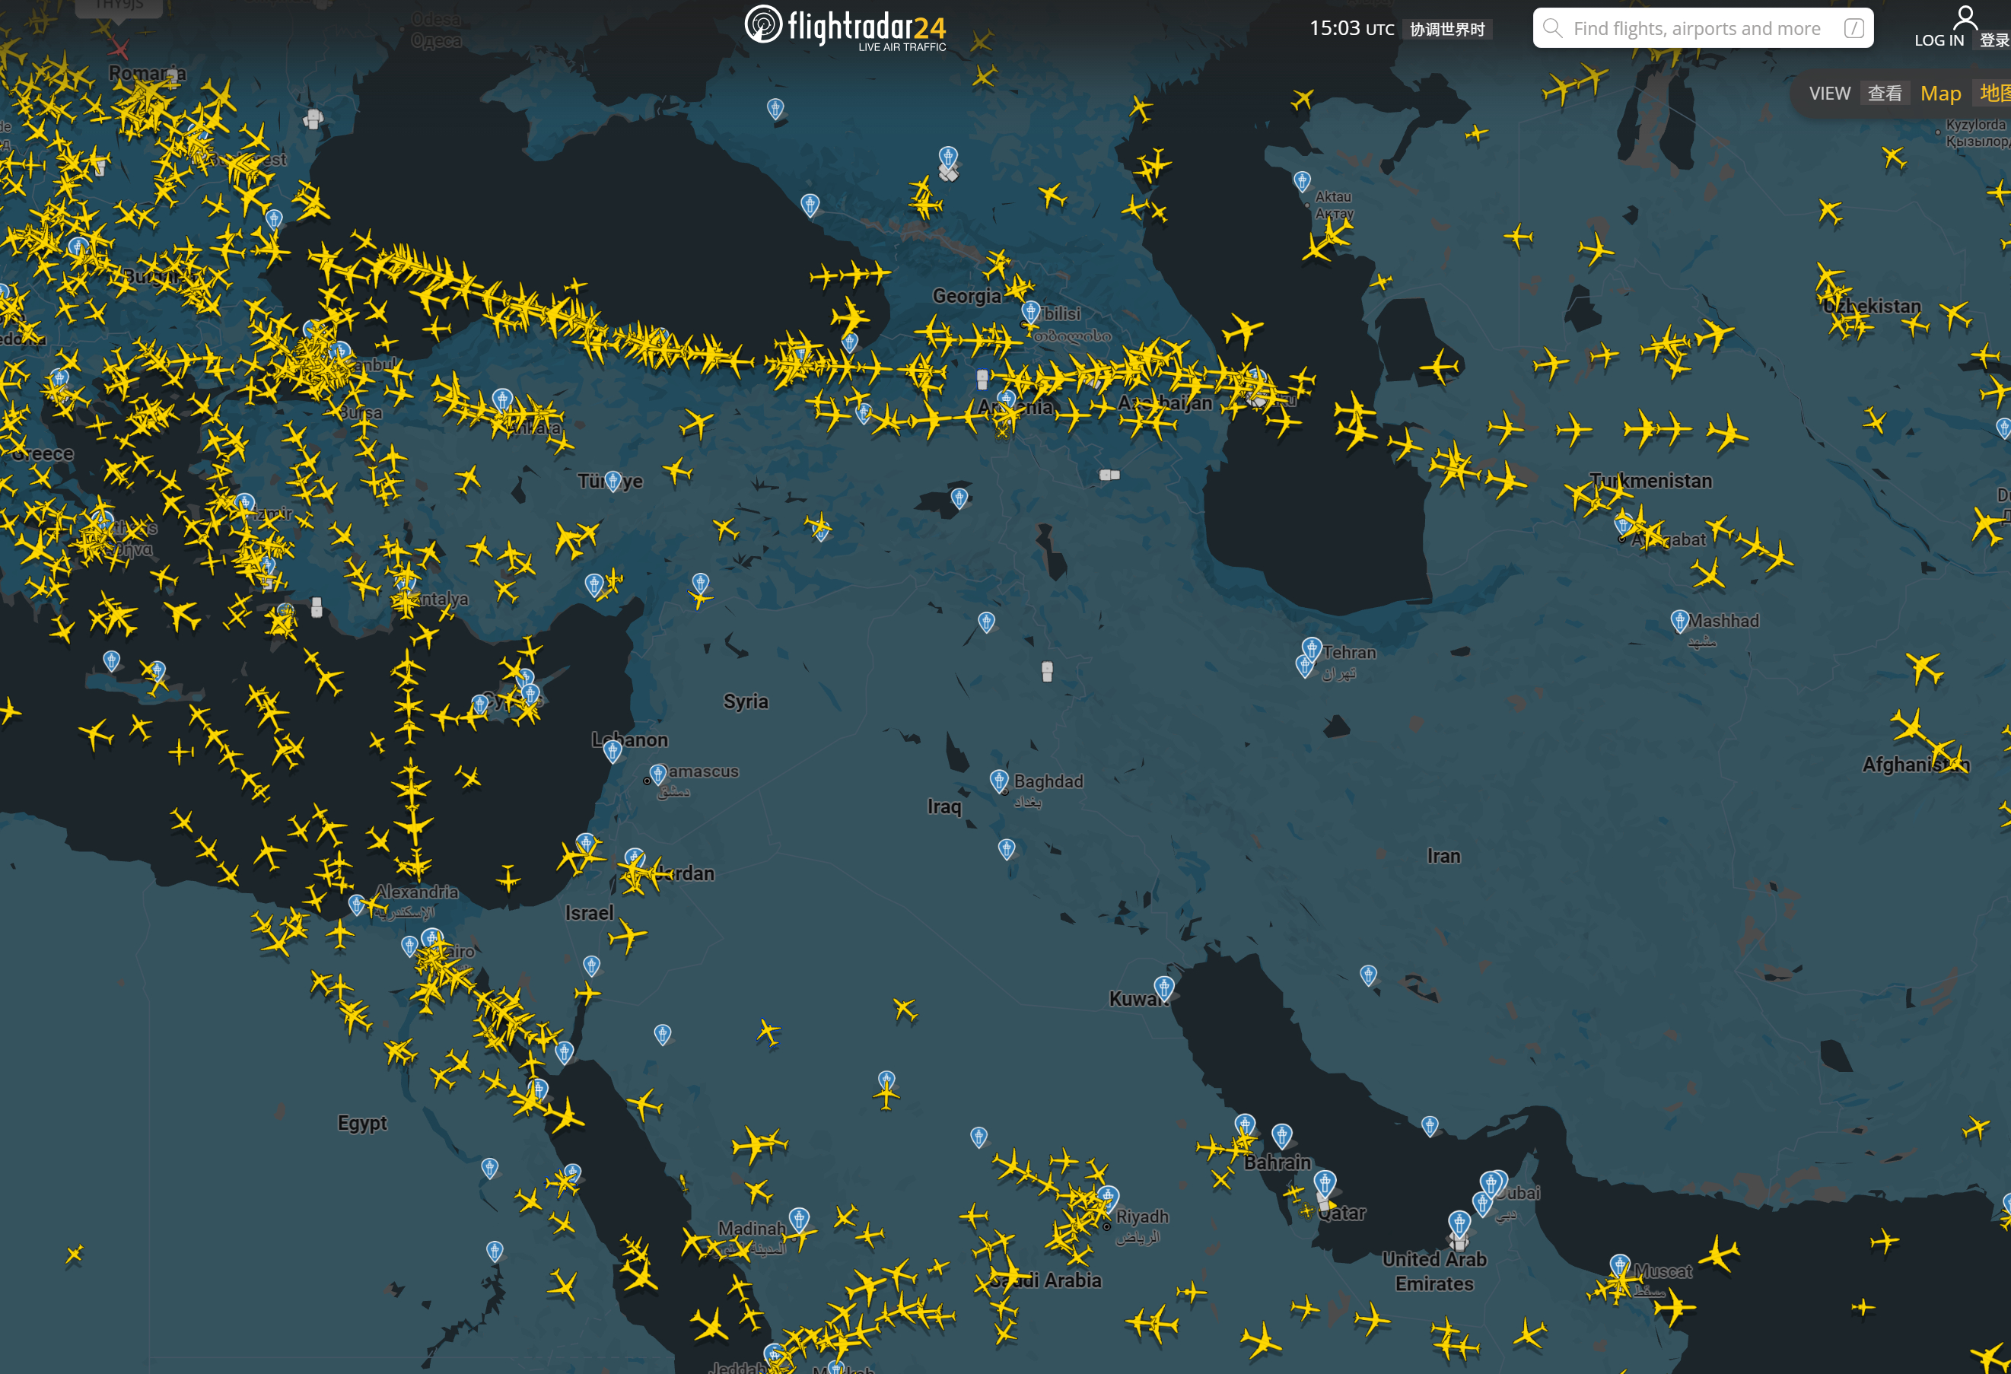Click the search magnifier icon
Image resolution: width=2011 pixels, height=1374 pixels.
[1552, 29]
